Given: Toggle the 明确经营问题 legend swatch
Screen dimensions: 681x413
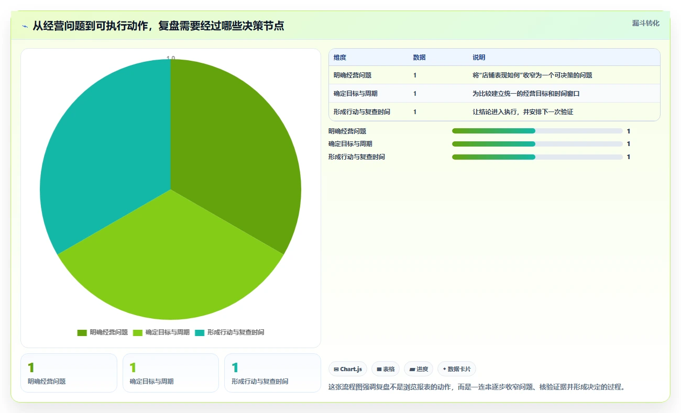Looking at the screenshot, I should (82, 332).
